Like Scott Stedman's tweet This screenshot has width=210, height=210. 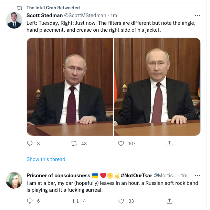(121, 144)
